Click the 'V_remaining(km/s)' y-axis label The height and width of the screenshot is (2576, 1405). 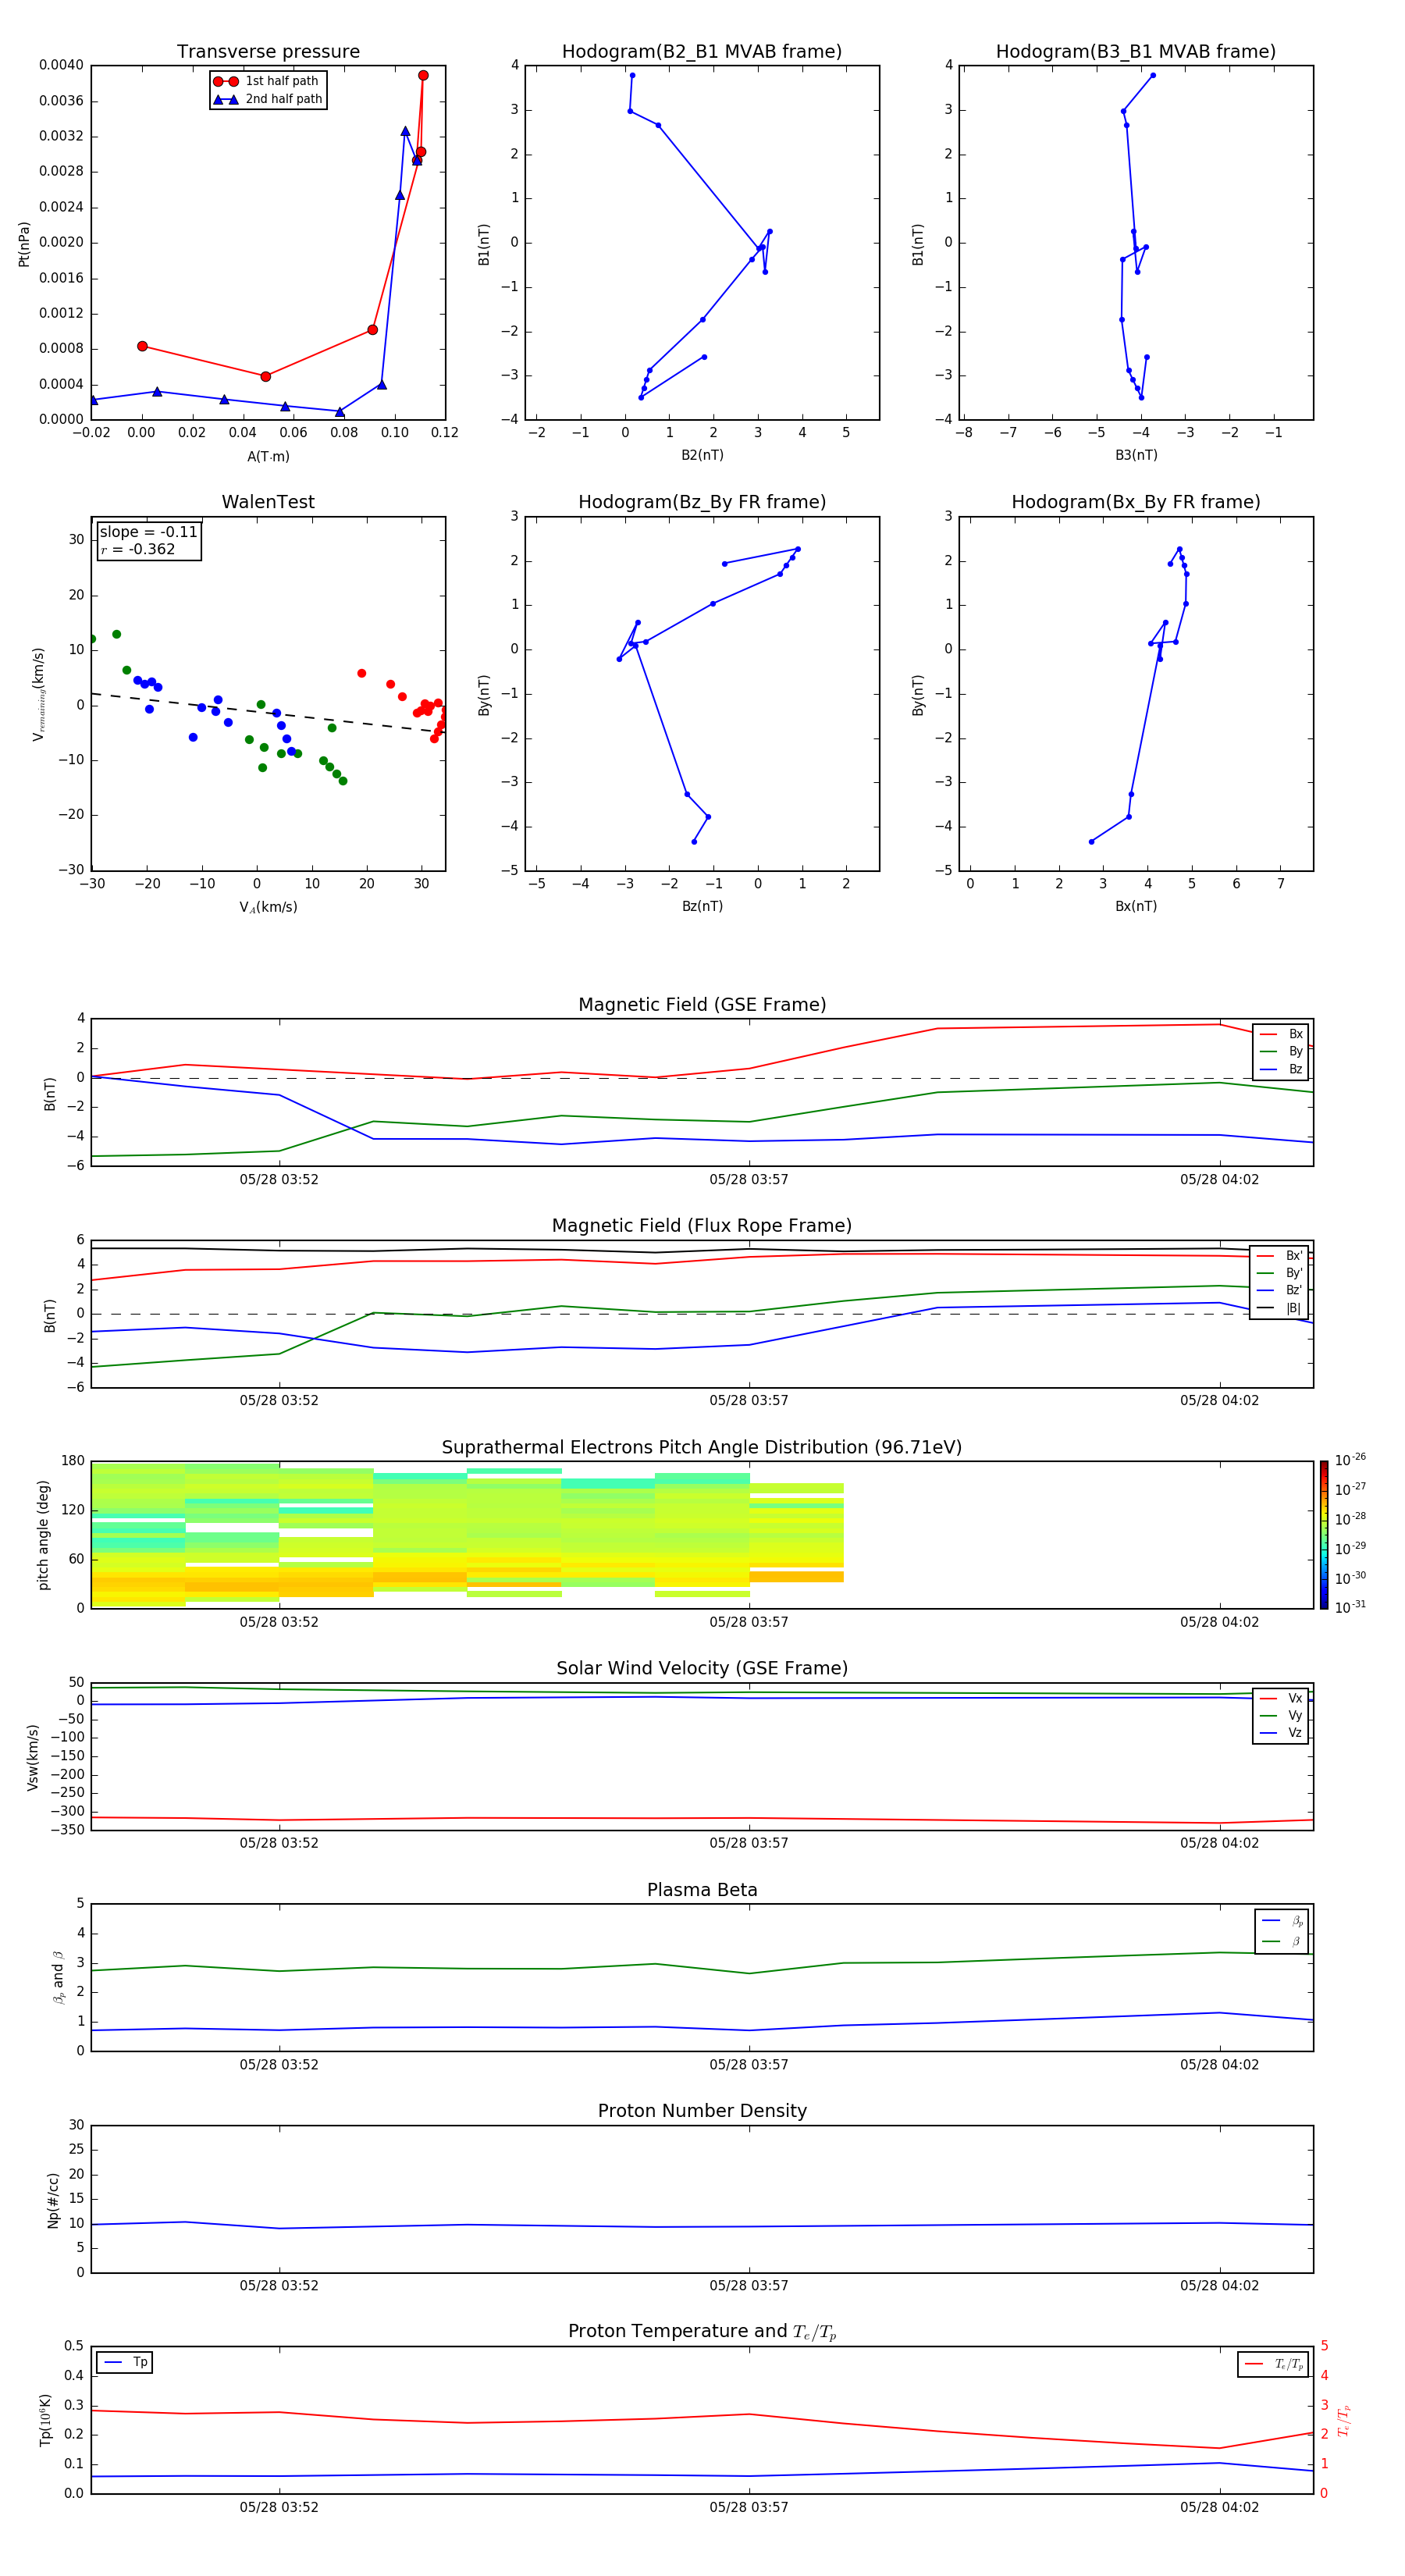(x=39, y=694)
